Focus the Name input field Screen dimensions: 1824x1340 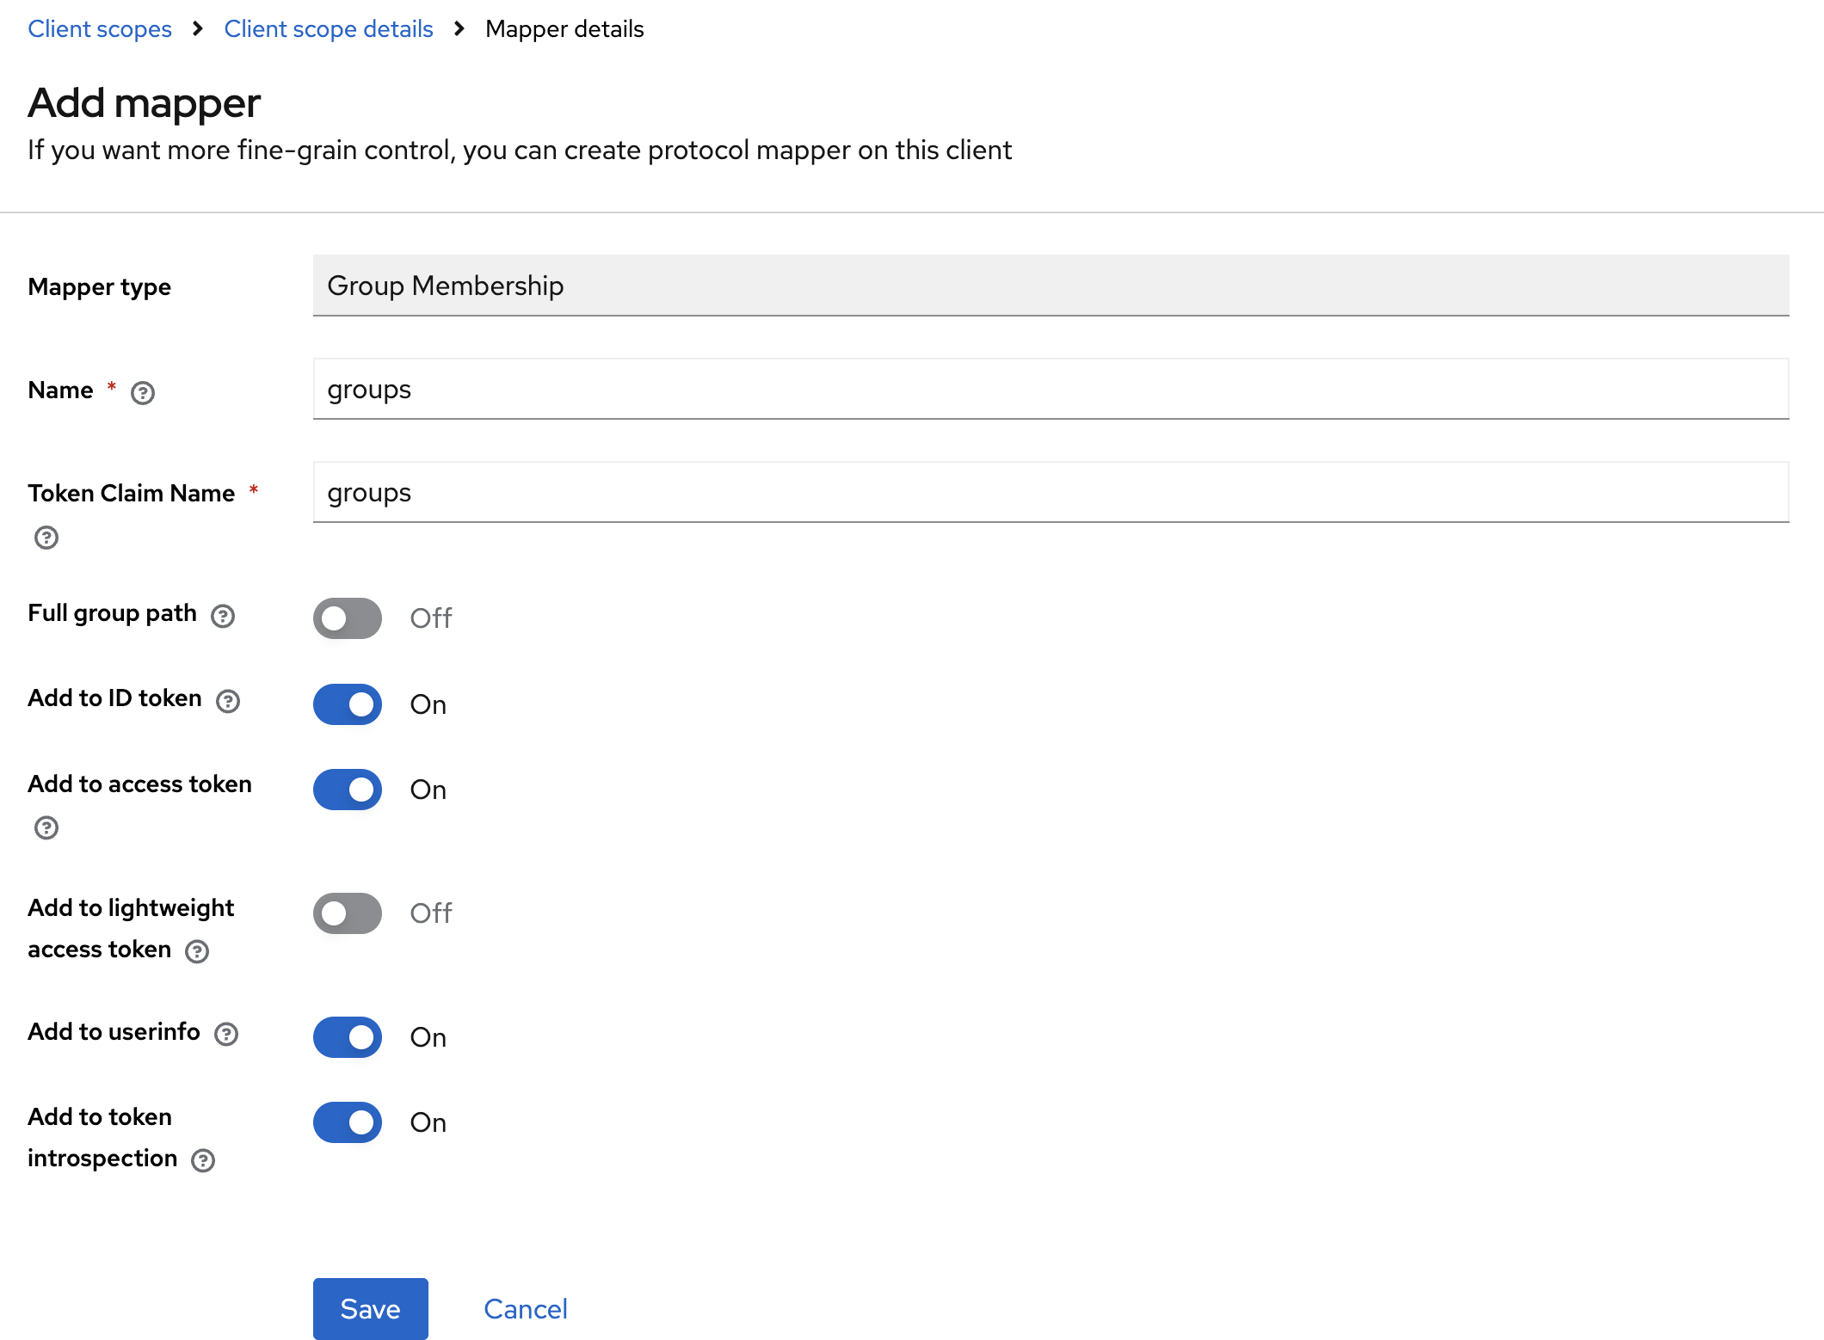tap(1050, 390)
